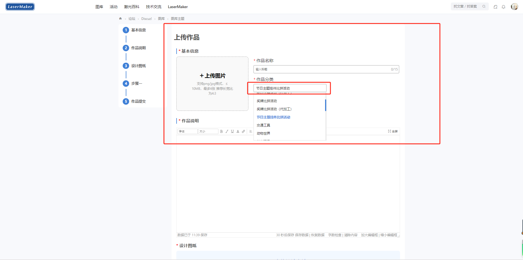Open the 作品分类 category dropdown
This screenshot has width=523, height=260.
(290, 88)
